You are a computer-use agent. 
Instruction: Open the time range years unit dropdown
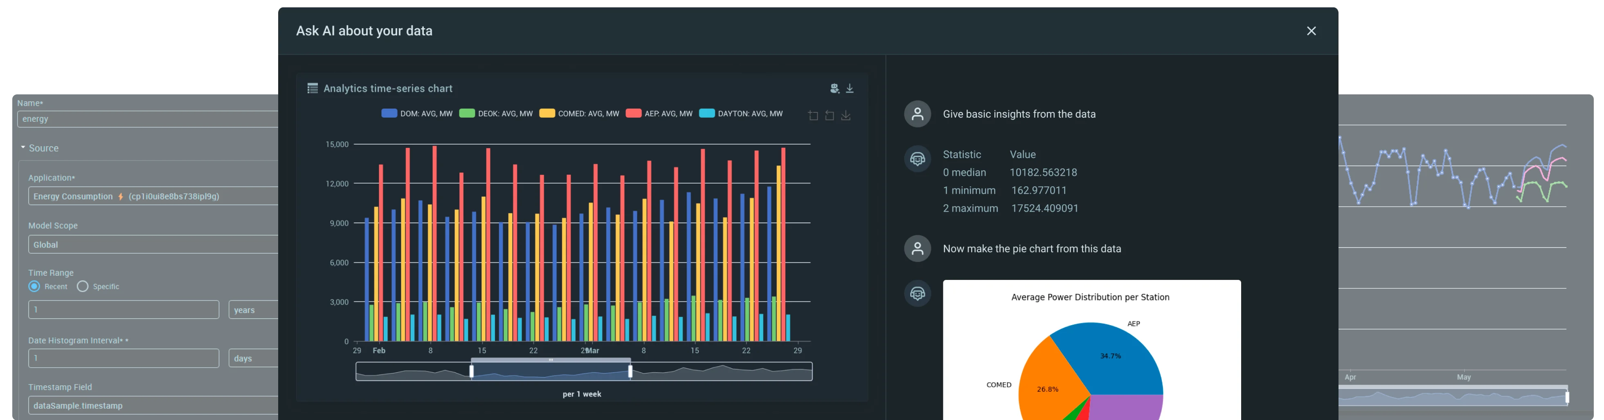click(x=254, y=310)
